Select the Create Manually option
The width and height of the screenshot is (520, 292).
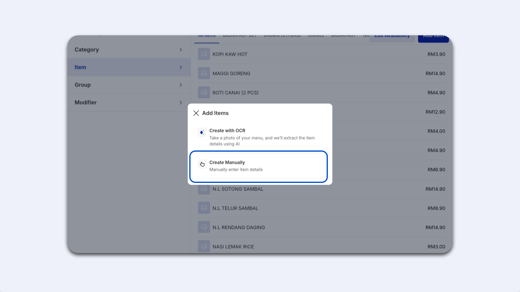(x=258, y=167)
